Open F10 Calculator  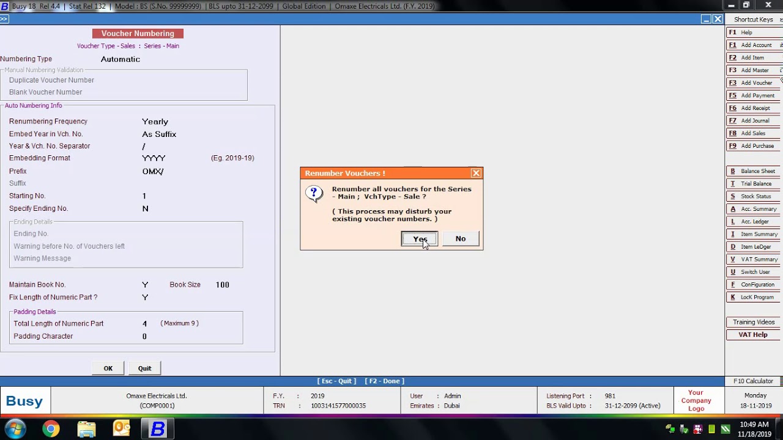click(754, 381)
